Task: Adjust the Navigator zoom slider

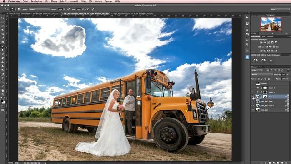Action: coord(273,34)
